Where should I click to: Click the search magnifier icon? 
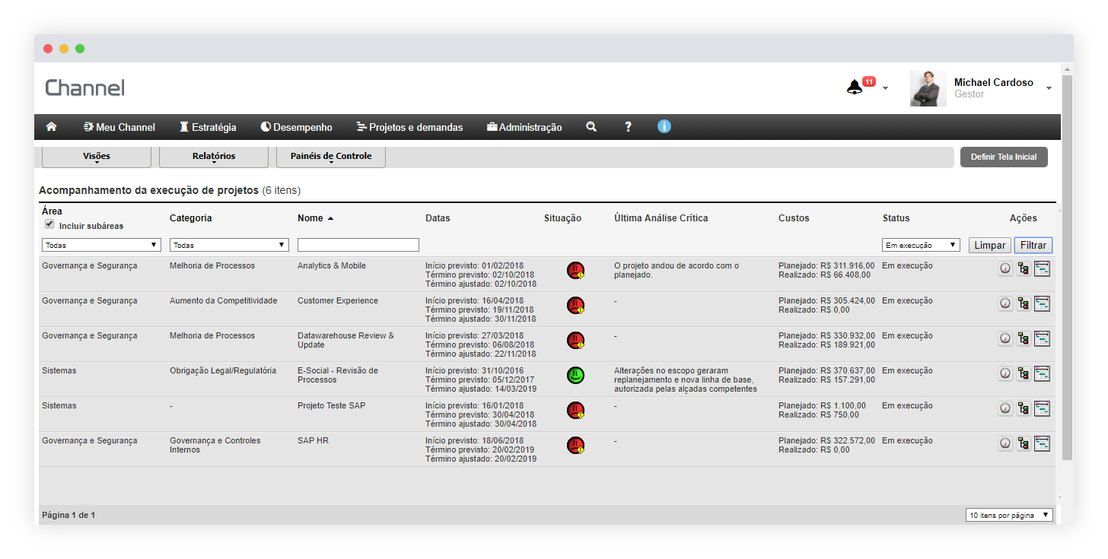[x=591, y=127]
